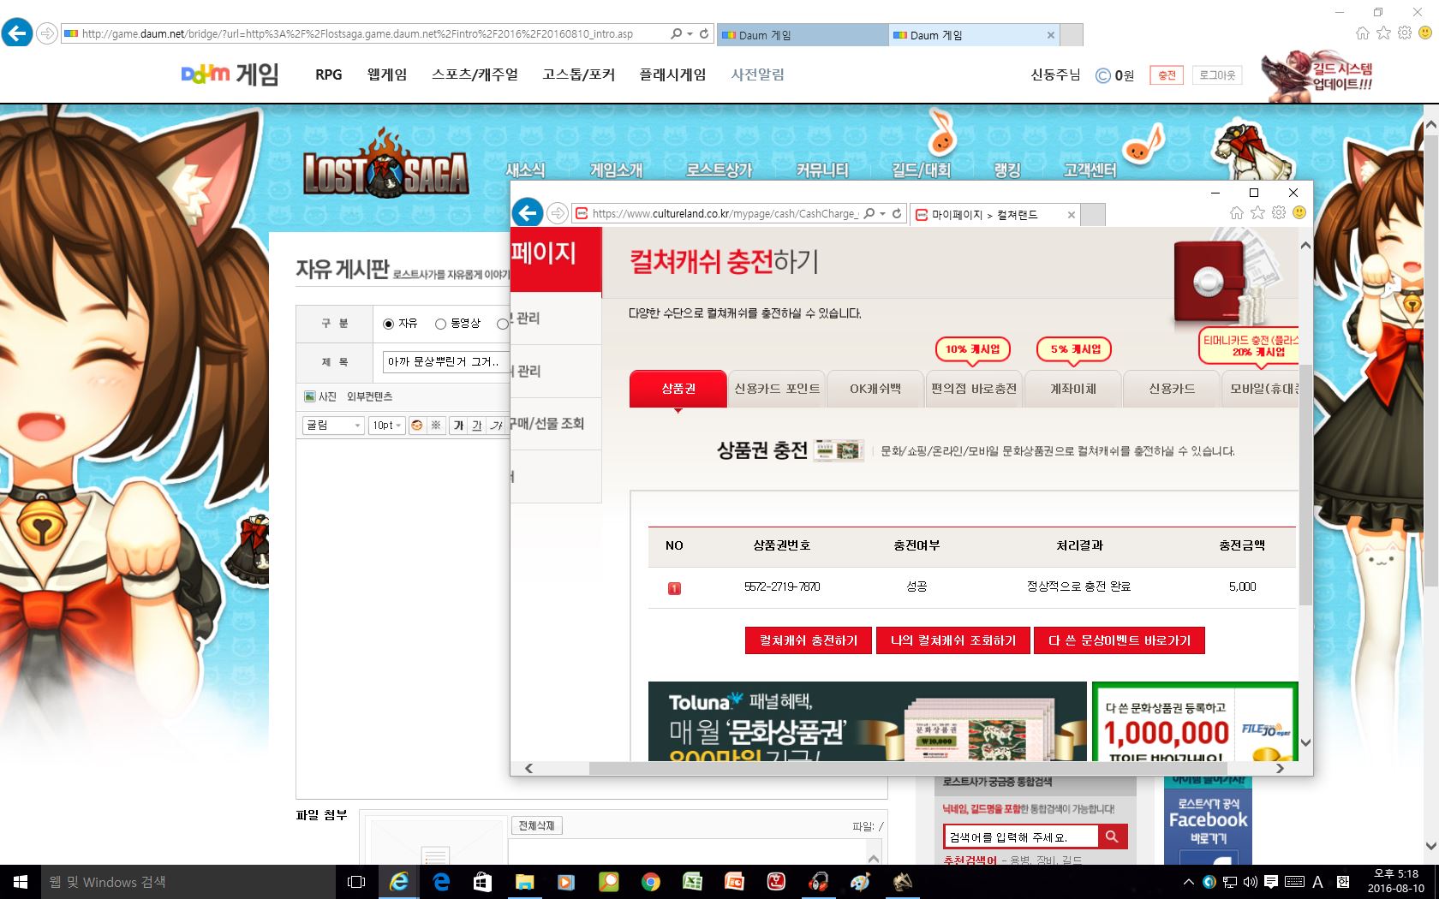Open 랭킹 in Lost Saga navigation
Viewport: 1439px width, 899px height.
tap(1006, 170)
